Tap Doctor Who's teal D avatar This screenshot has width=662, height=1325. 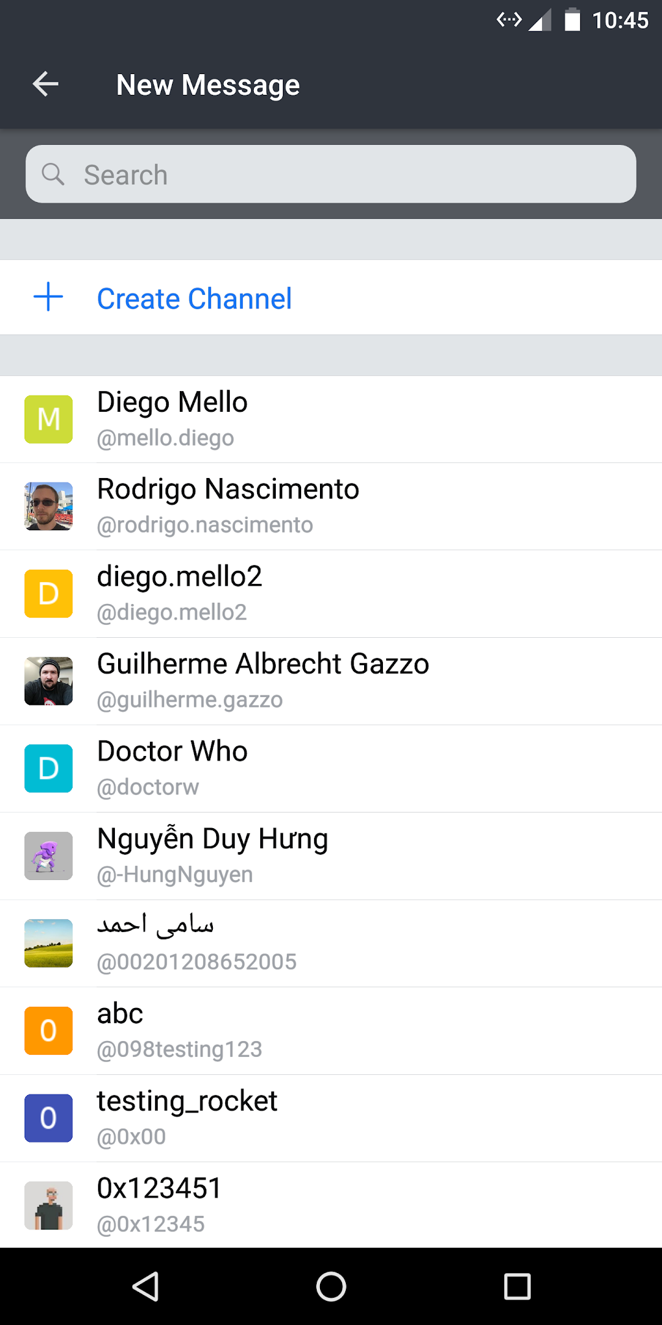pyautogui.click(x=49, y=768)
